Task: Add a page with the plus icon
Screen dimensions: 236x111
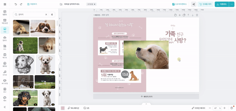Action: click(x=180, y=15)
